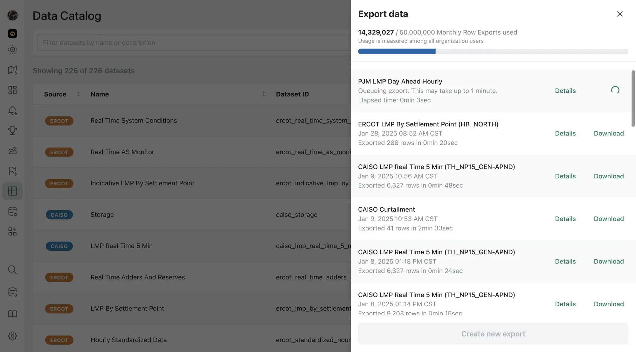The width and height of the screenshot is (636, 352).
Task: Open the chart trend icon in the sidebar
Action: [12, 150]
